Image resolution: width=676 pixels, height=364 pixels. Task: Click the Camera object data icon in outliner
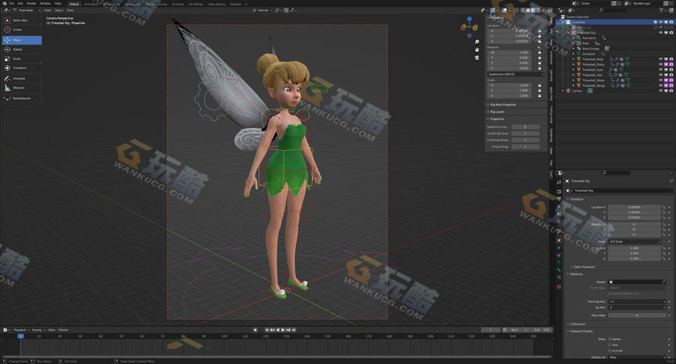pos(590,91)
